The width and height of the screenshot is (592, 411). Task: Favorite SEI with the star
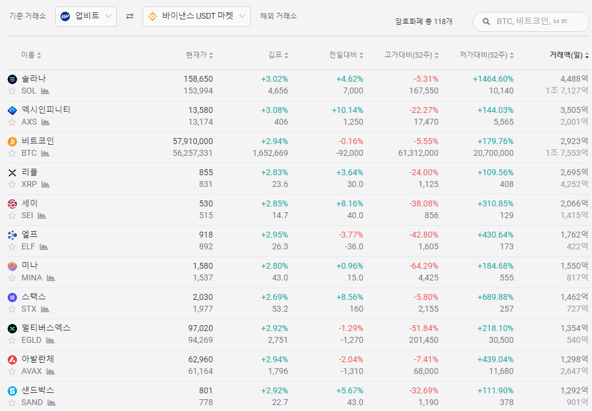(x=12, y=216)
